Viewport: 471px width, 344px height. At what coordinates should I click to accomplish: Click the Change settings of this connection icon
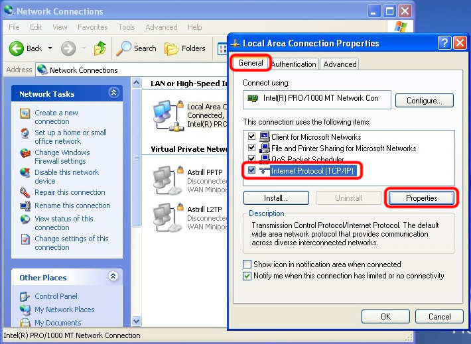[25, 239]
